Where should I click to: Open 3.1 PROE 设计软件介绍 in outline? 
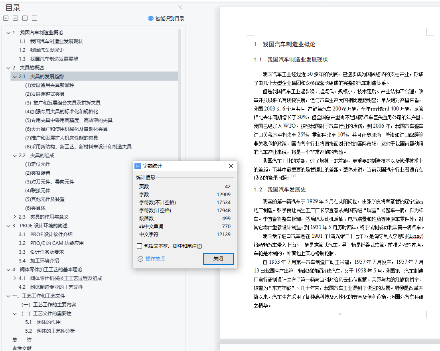coord(45,234)
